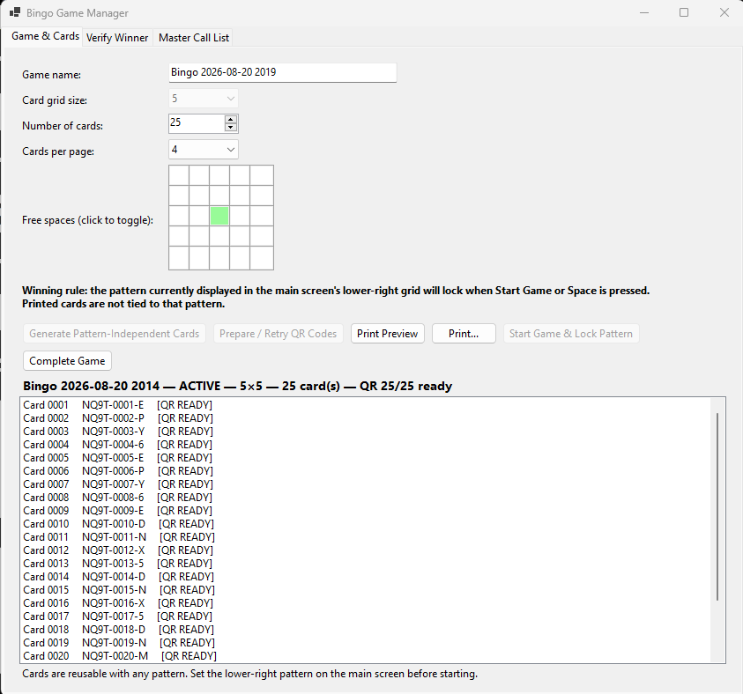This screenshot has width=743, height=694.
Task: Toggle the bottom-row middle free space cell
Action: pyautogui.click(x=219, y=257)
